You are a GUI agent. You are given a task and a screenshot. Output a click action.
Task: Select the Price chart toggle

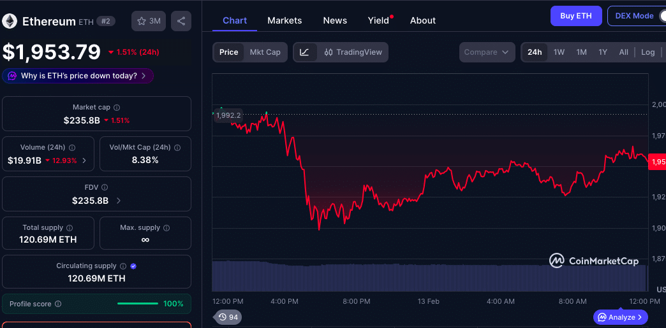click(228, 52)
